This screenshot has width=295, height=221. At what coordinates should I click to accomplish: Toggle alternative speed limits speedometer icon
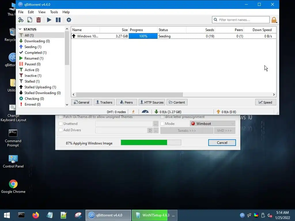click(145, 112)
